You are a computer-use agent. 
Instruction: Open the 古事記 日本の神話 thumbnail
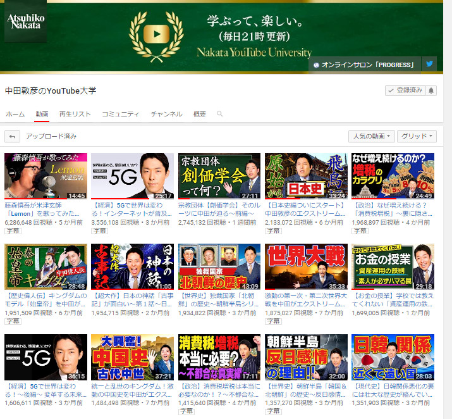[x=132, y=266]
